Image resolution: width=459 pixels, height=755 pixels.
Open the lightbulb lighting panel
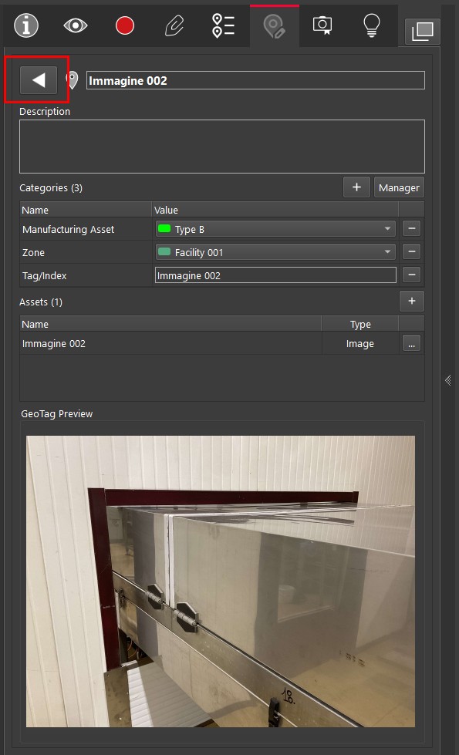pos(371,25)
